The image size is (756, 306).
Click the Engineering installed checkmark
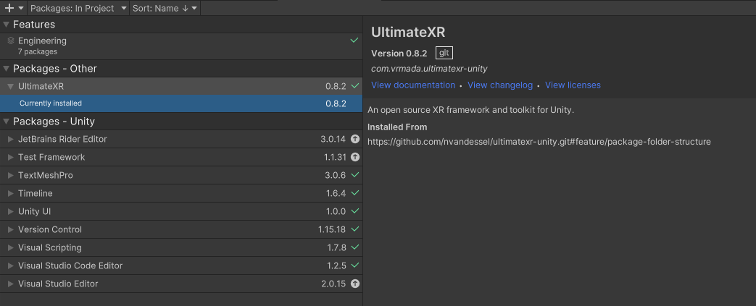tap(355, 41)
